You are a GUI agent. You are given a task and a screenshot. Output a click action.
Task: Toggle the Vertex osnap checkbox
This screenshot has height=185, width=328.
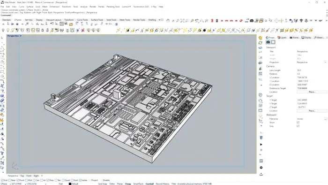point(80,180)
